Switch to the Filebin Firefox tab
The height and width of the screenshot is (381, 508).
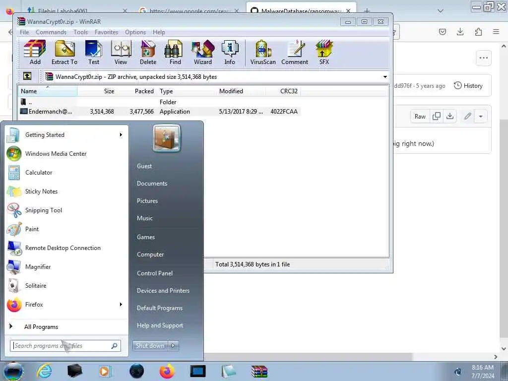76,10
